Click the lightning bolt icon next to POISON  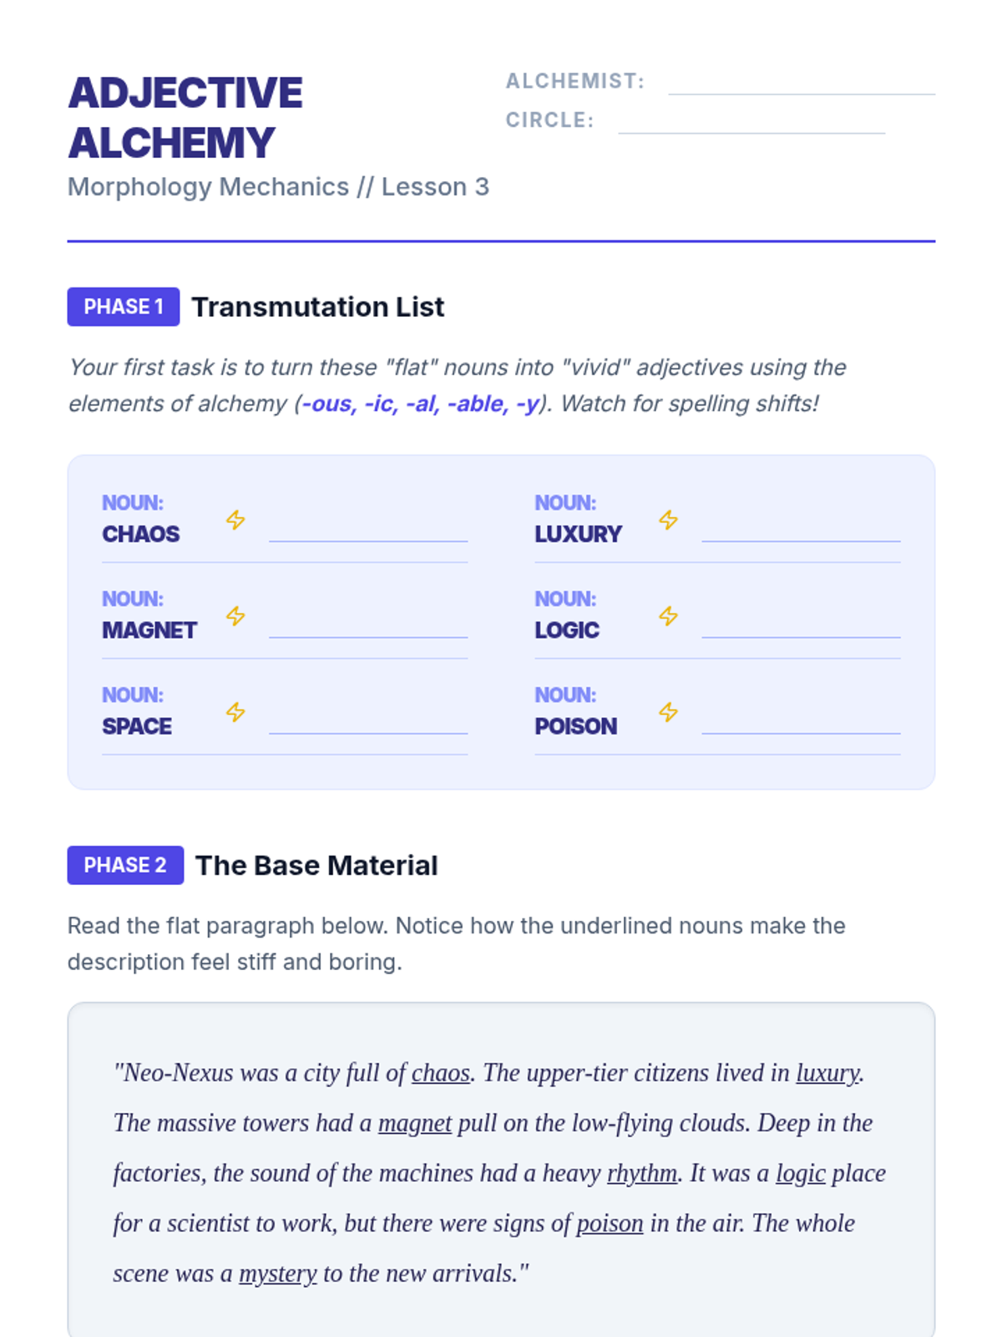point(668,712)
